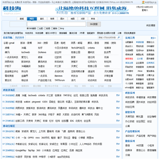The width and height of the screenshot is (159, 159).
Task: Open the Bianews link
Action: point(58,76)
